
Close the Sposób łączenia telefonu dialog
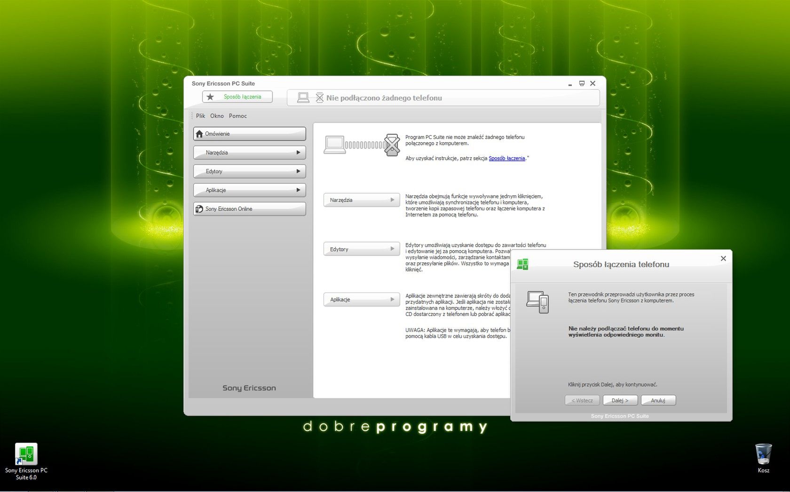tap(723, 258)
